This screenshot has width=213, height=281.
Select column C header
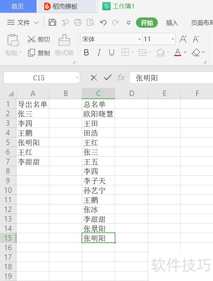(98, 93)
